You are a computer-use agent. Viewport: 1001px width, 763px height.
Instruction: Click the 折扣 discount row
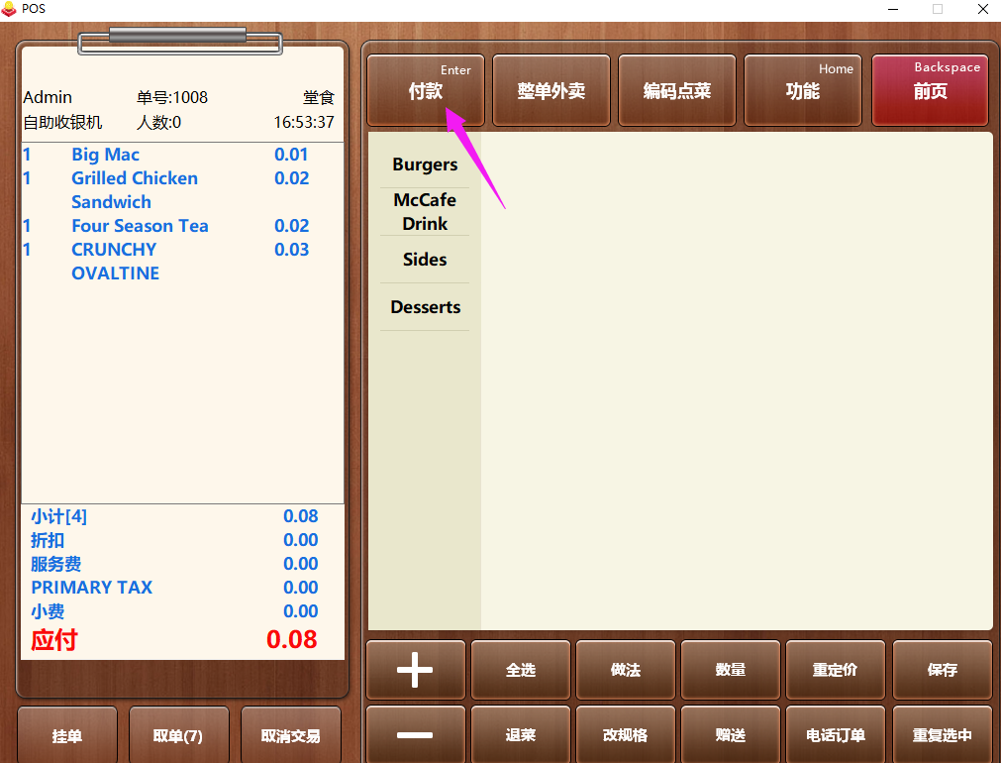coord(182,540)
